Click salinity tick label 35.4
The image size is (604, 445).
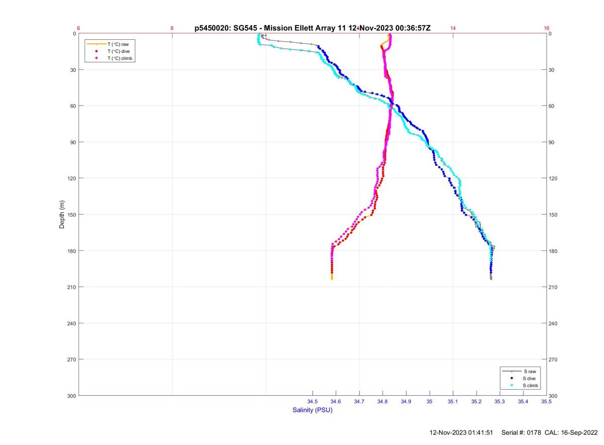[x=523, y=401]
